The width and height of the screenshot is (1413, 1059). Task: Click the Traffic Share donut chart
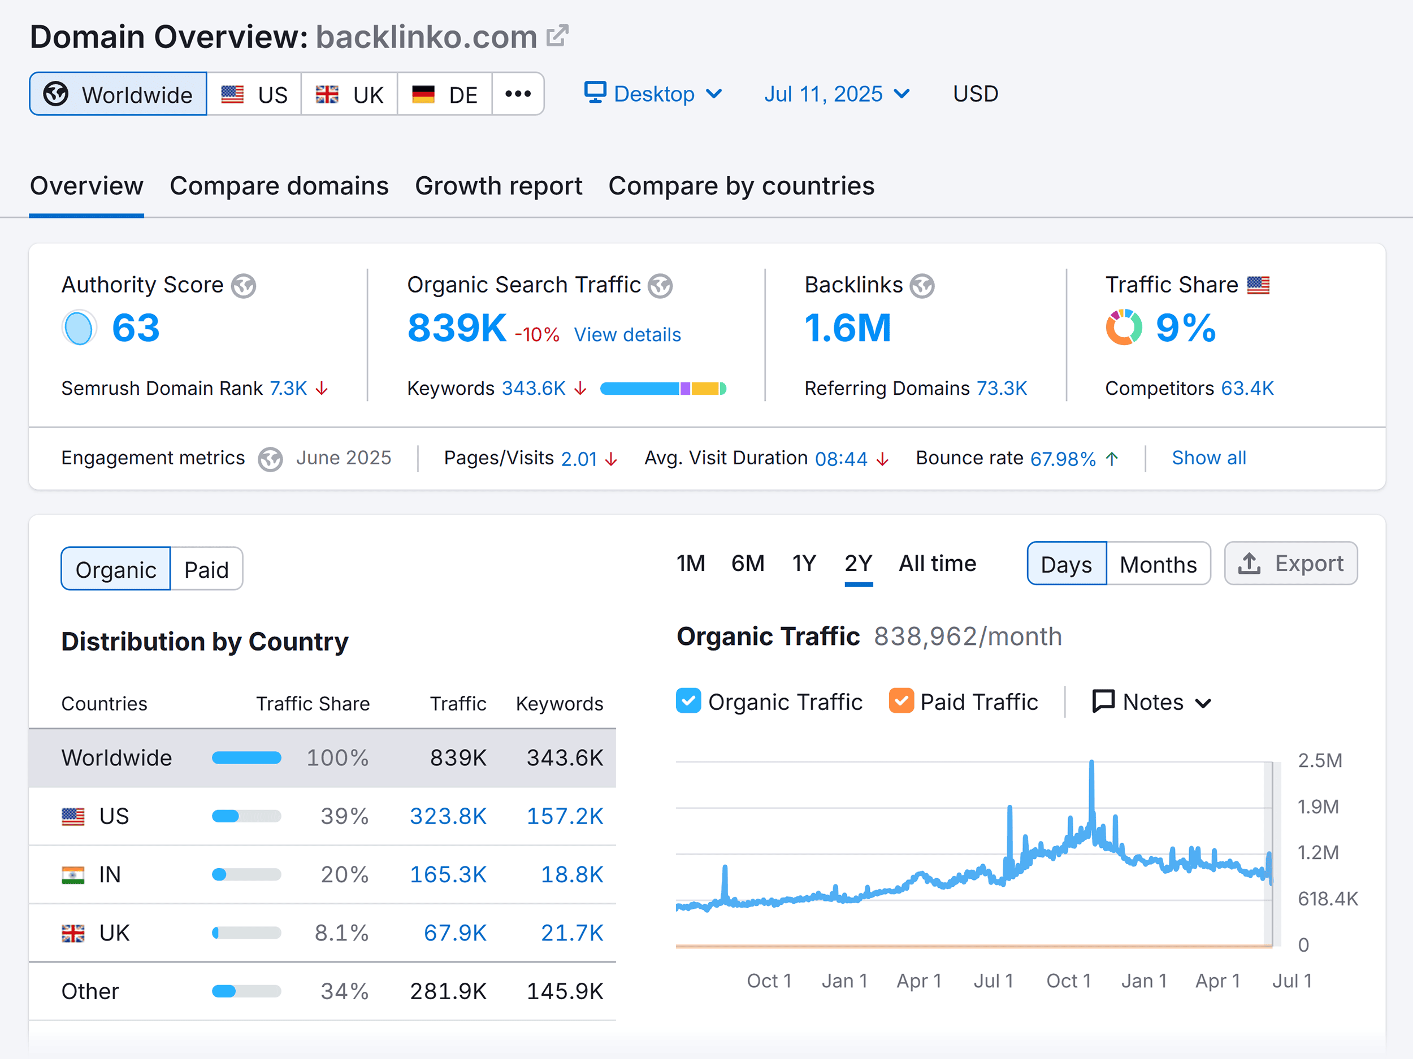click(x=1124, y=328)
